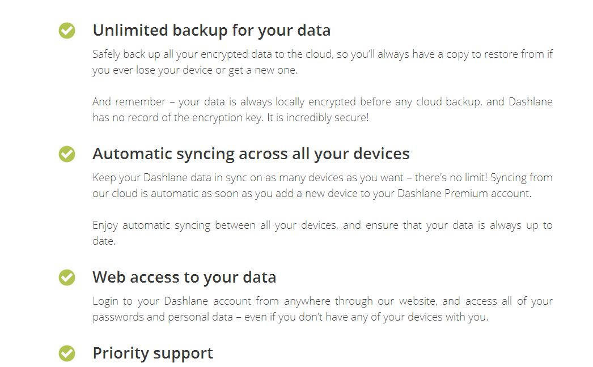Viewport: 593px width, 367px height.
Task: Click the paragraph beginning "And remember – your data"
Action: click(x=322, y=110)
